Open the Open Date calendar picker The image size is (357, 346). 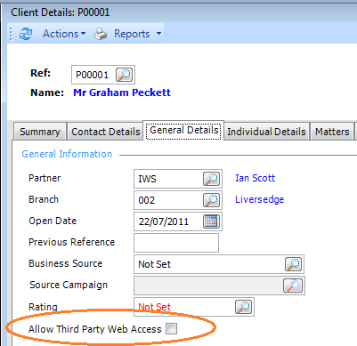pyautogui.click(x=212, y=221)
